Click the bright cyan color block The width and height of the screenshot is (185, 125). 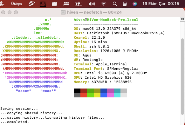coord(117,95)
